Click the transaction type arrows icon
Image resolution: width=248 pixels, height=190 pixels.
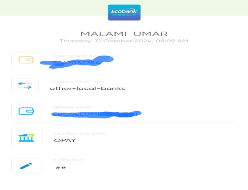tap(25, 85)
